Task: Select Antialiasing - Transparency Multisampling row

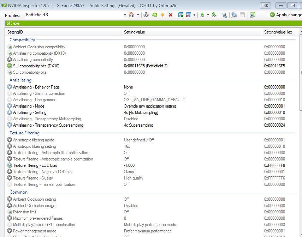Action: point(151,119)
